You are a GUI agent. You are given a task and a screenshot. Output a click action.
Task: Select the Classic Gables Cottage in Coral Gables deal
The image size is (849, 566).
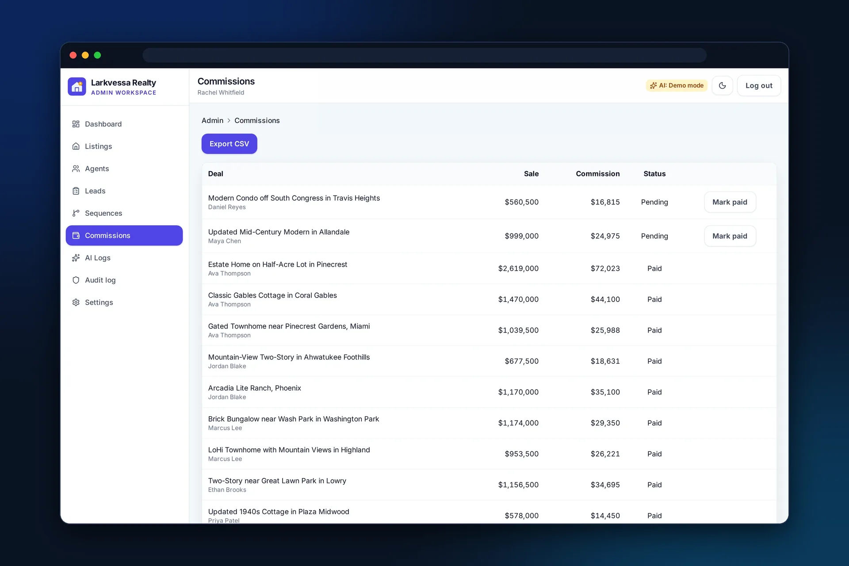(x=489, y=299)
